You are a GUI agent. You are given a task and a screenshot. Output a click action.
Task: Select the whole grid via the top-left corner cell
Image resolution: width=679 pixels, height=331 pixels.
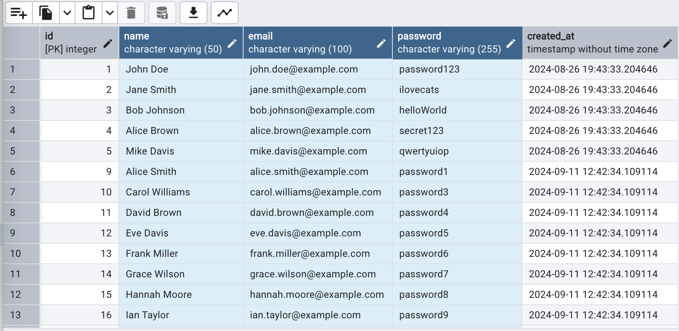pyautogui.click(x=21, y=43)
